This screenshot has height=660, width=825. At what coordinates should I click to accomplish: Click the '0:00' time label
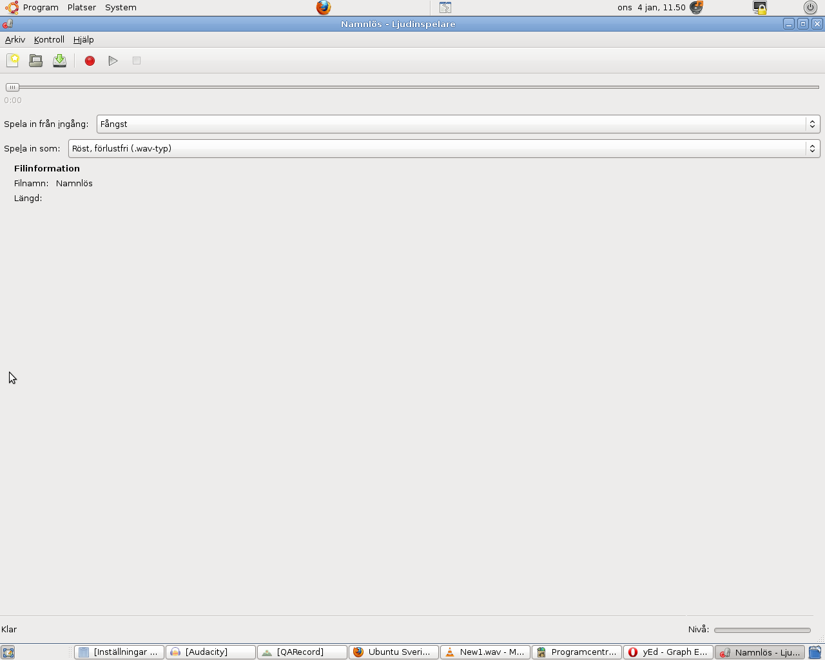pos(13,100)
